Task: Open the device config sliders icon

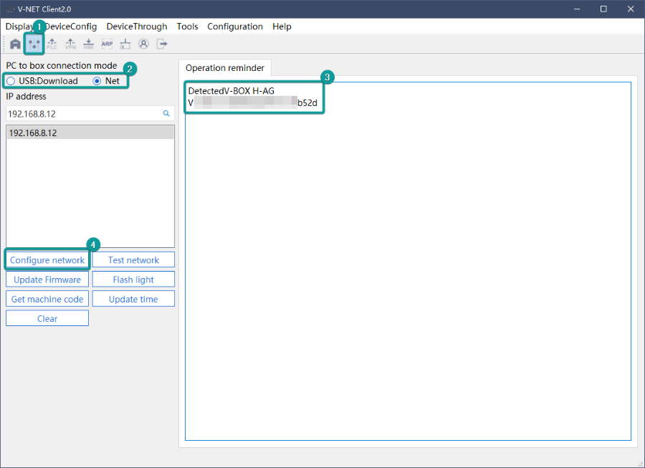Action: click(x=34, y=44)
